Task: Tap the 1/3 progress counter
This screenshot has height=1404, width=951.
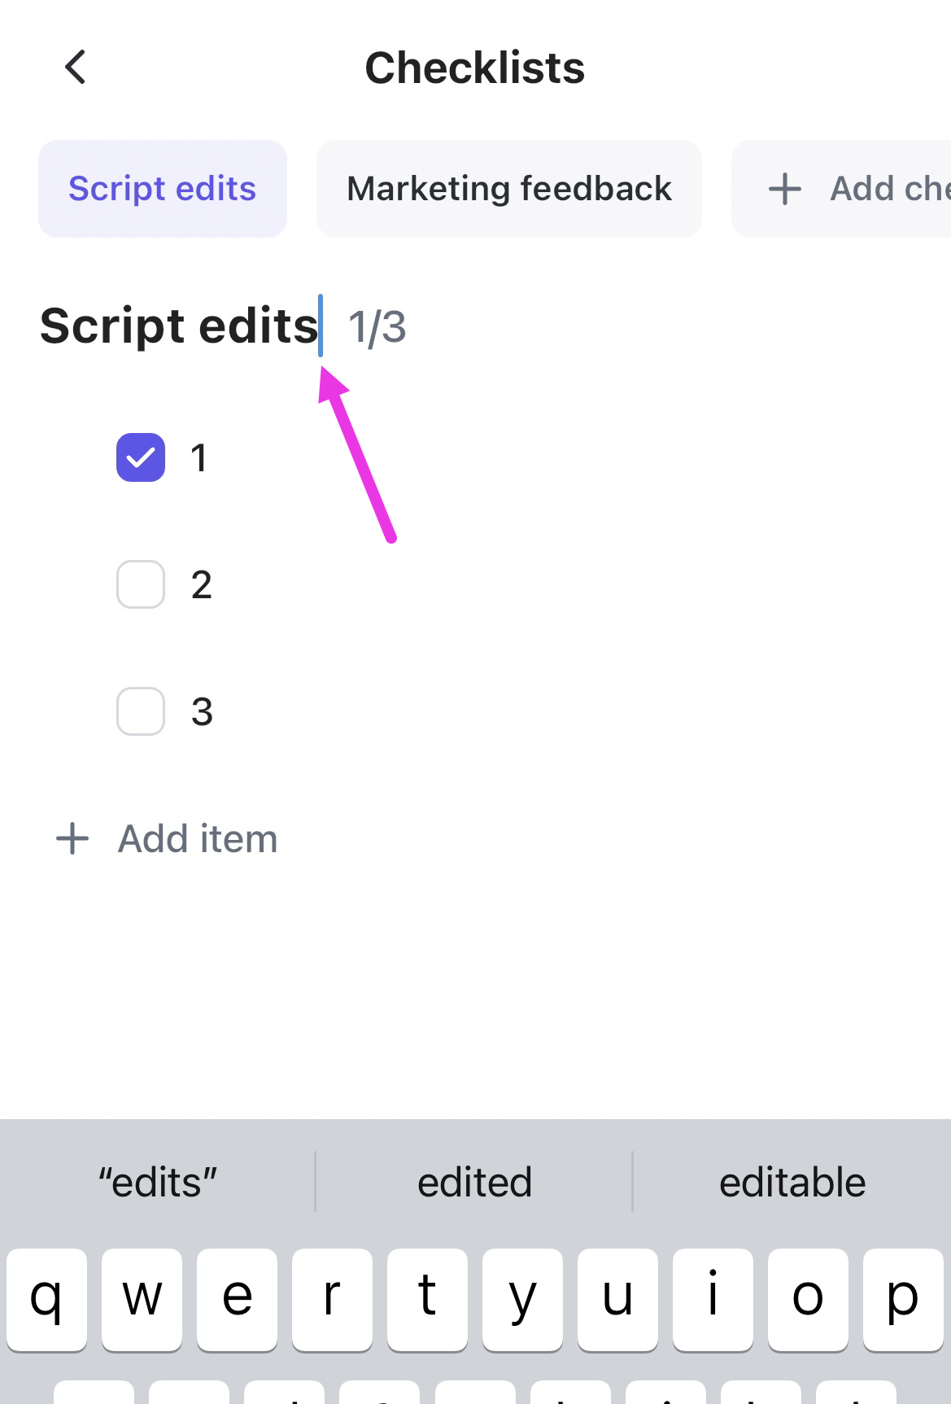Action: [377, 327]
